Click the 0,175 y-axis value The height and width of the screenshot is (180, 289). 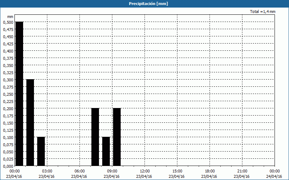(x=8, y=116)
